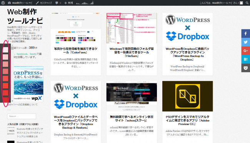Viewport: 250px width, 143px height.
Task: Click the 人気の記事(月間アクセス数順) heading
Action: click(x=23, y=124)
